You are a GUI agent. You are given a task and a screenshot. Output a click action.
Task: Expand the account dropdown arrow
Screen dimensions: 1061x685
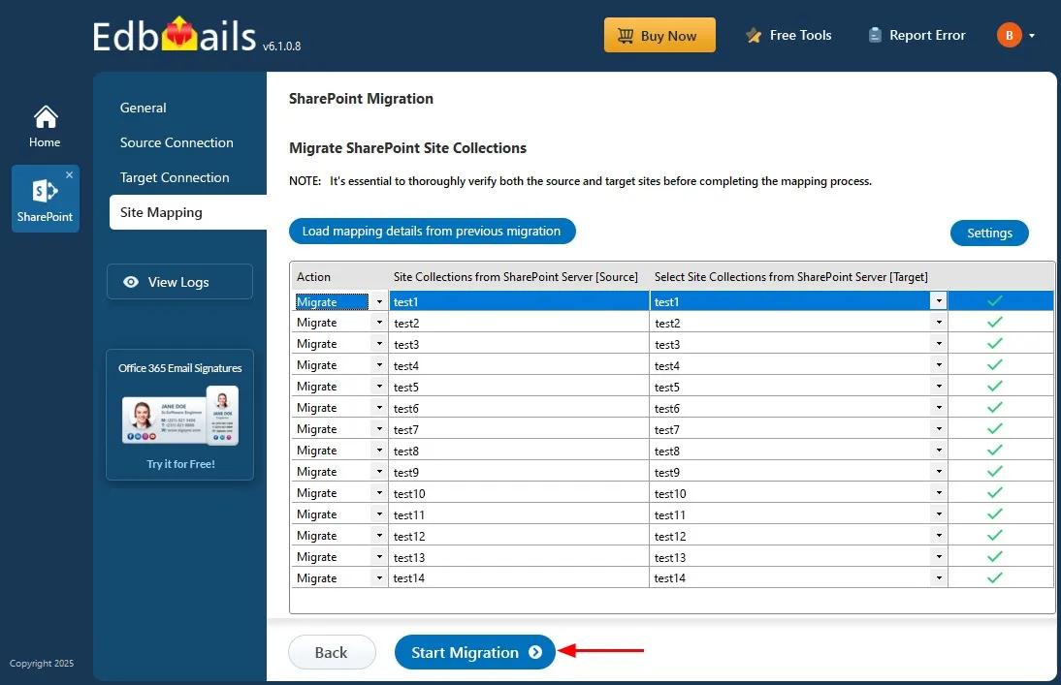pos(1032,36)
